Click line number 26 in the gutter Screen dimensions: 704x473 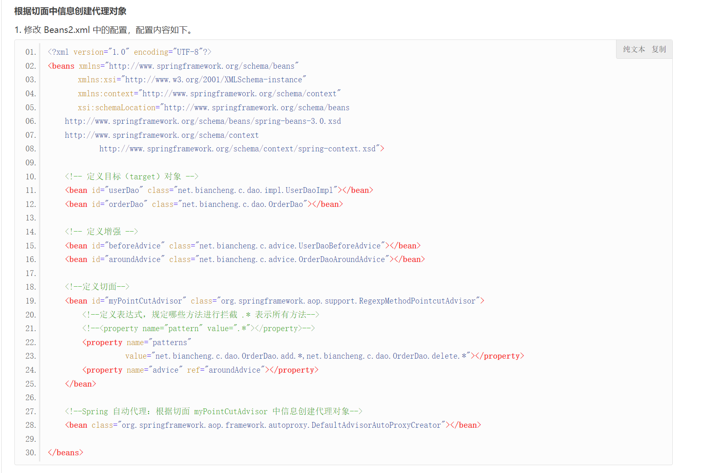coord(30,397)
